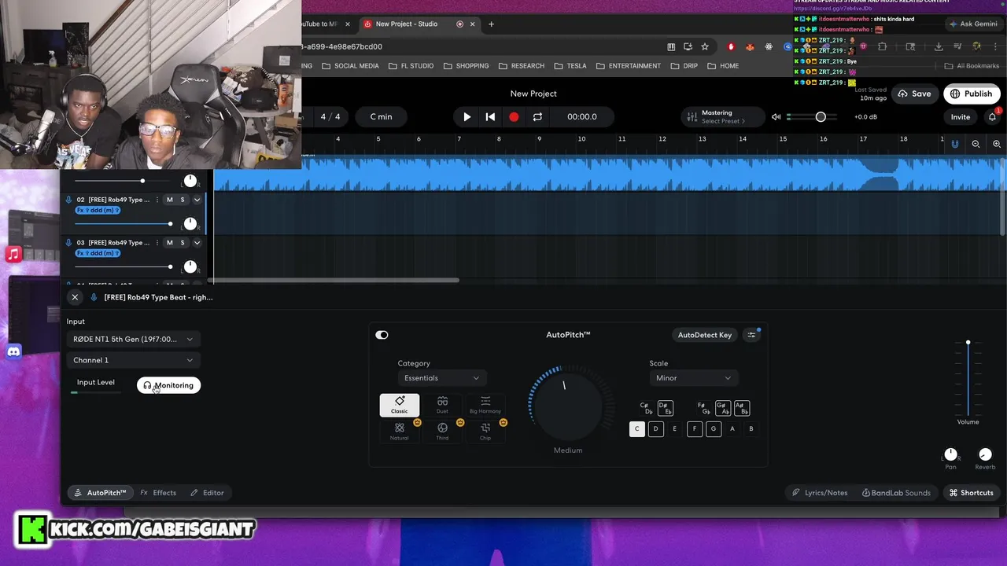Close the track editor panel X
Viewport: 1007px width, 566px height.
pos(75,297)
